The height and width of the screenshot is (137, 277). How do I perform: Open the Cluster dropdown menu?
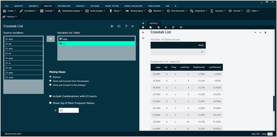pyautogui.click(x=10, y=11)
